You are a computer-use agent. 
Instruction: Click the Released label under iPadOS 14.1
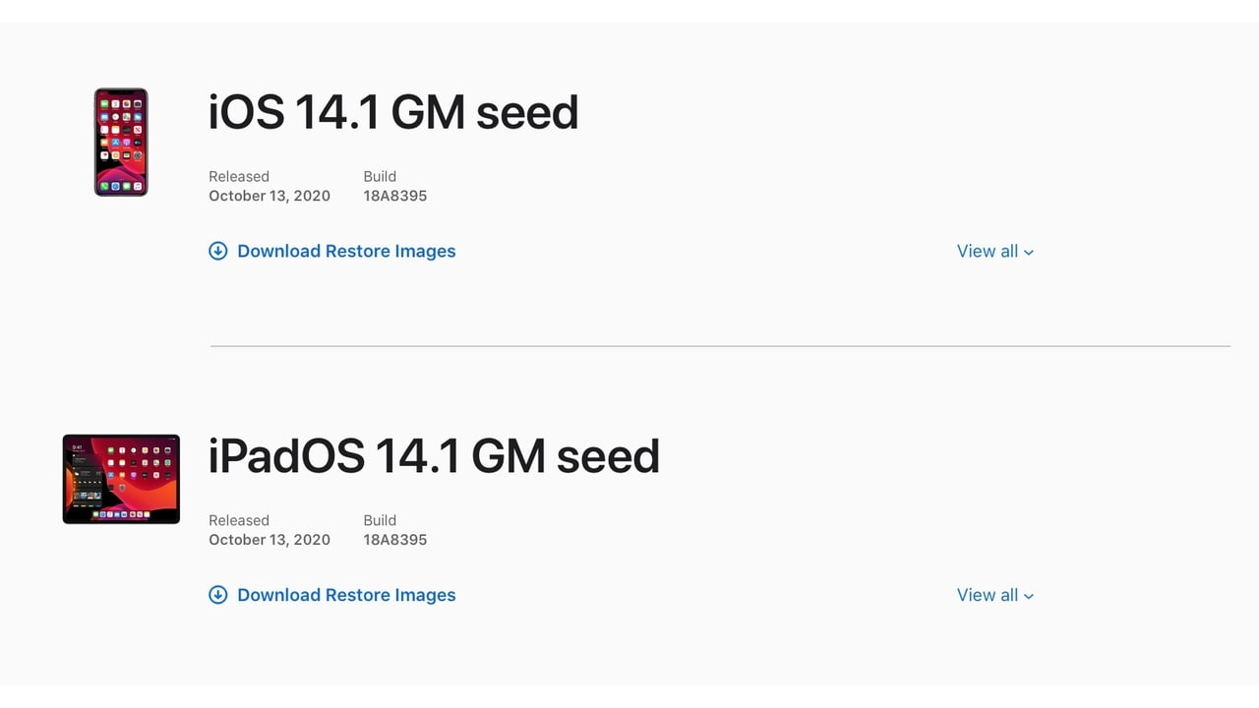pos(239,520)
